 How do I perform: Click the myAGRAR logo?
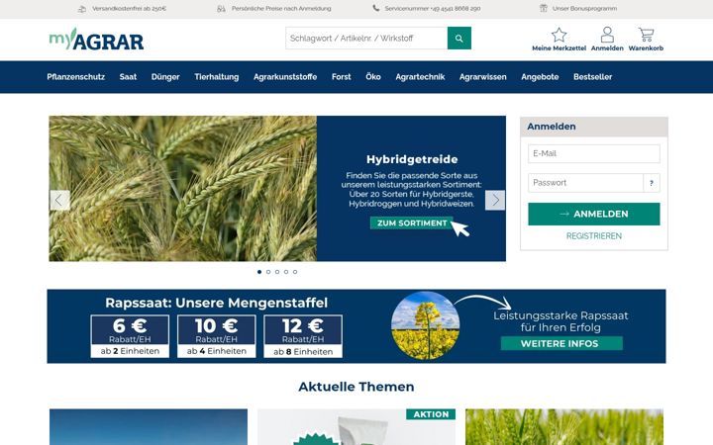click(x=96, y=39)
